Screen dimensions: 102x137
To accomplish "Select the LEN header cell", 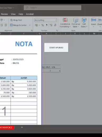I will (56, 67).
